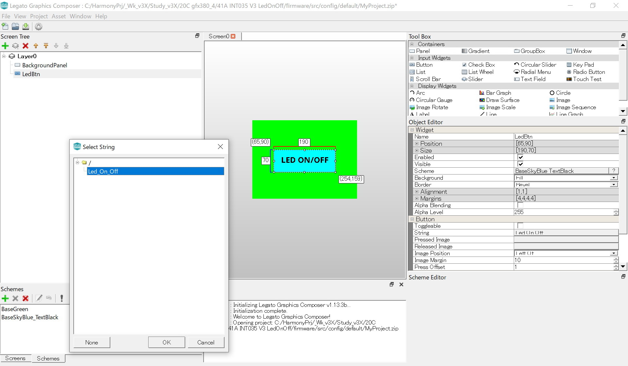The image size is (628, 366).
Task: Uncheck the Enabled checkbox in Object Editor
Action: [520, 157]
